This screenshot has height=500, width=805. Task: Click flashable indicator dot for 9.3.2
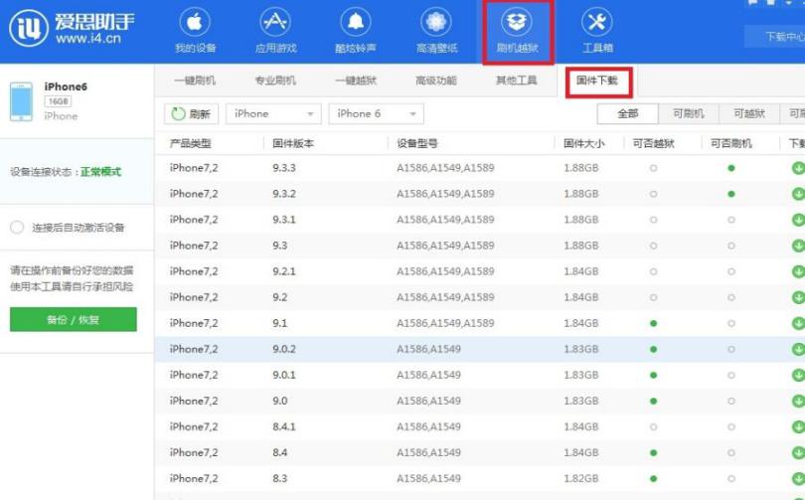(731, 194)
